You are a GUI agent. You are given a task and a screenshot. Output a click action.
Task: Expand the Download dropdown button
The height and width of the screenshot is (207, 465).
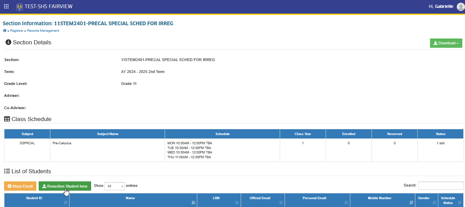pyautogui.click(x=446, y=43)
